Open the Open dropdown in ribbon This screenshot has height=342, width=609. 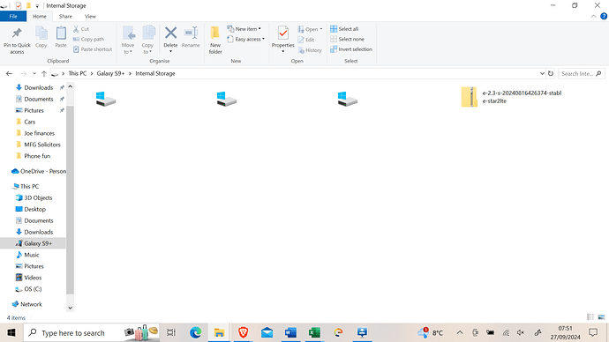point(310,29)
